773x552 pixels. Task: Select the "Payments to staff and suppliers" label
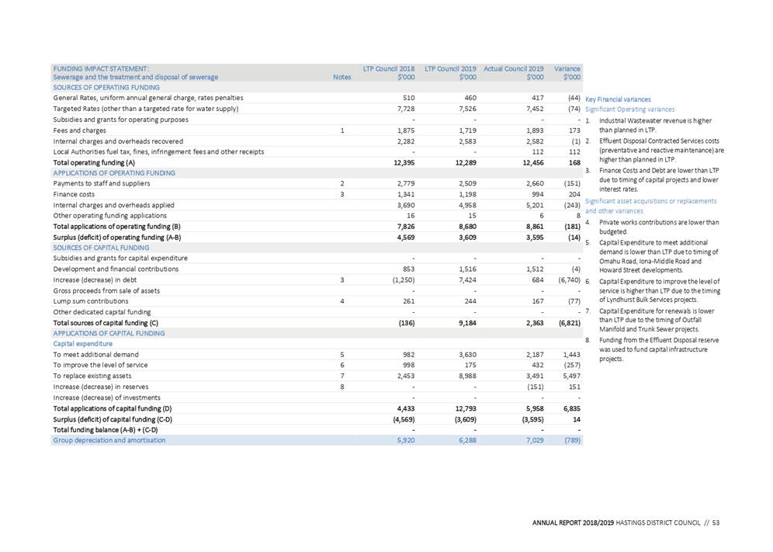(102, 183)
